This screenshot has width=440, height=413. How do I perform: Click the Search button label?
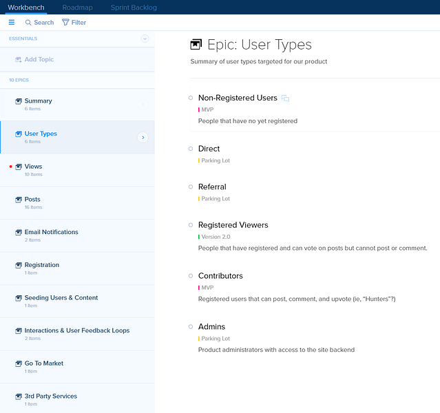[44, 23]
